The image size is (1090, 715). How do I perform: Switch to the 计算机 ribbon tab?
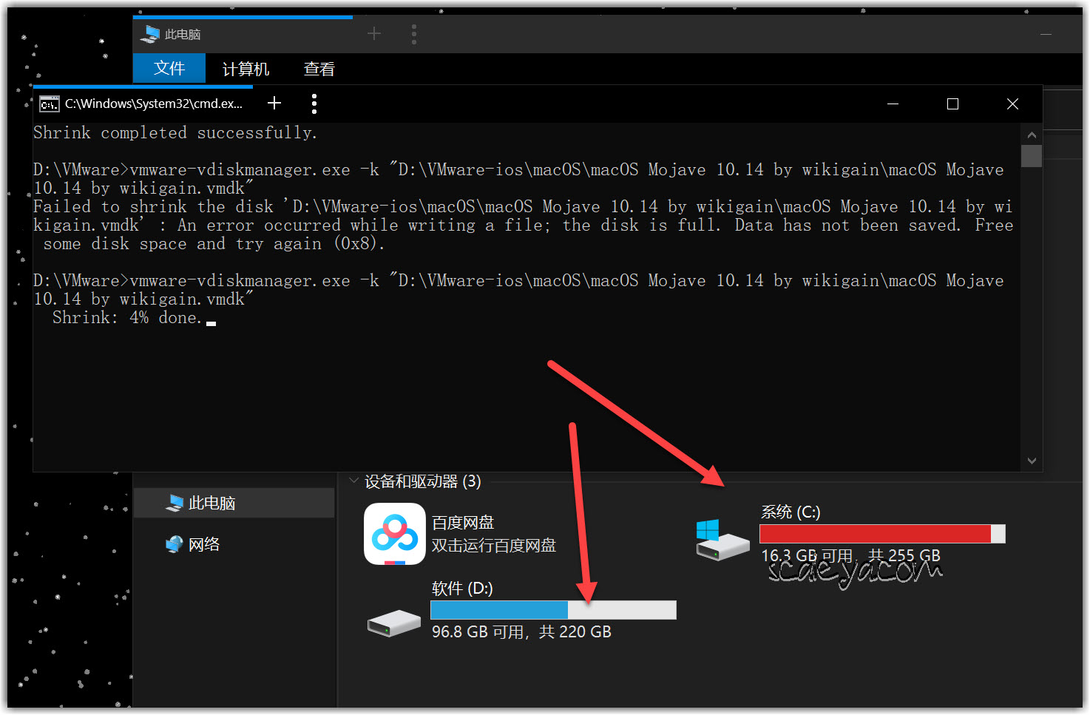click(246, 70)
